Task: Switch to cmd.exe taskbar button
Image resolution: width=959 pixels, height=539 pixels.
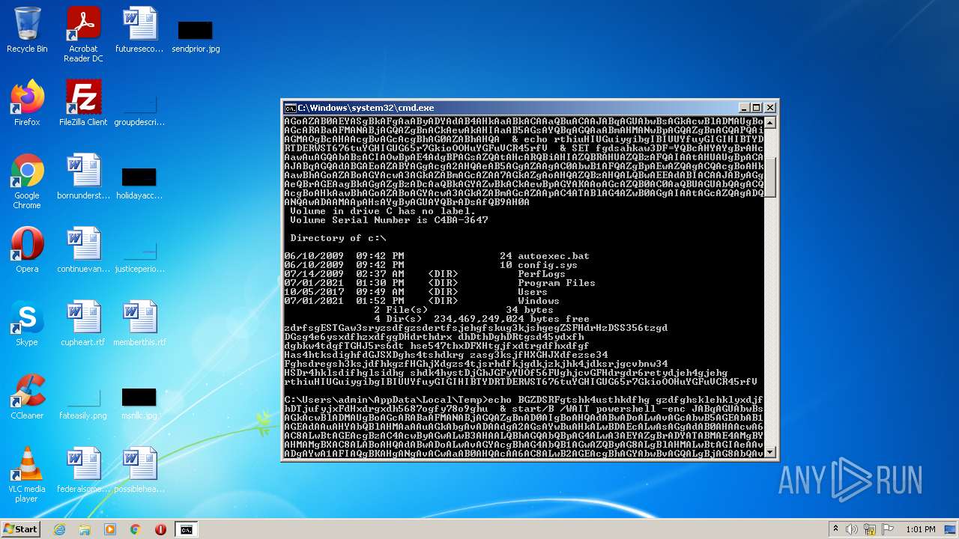Action: click(x=186, y=529)
